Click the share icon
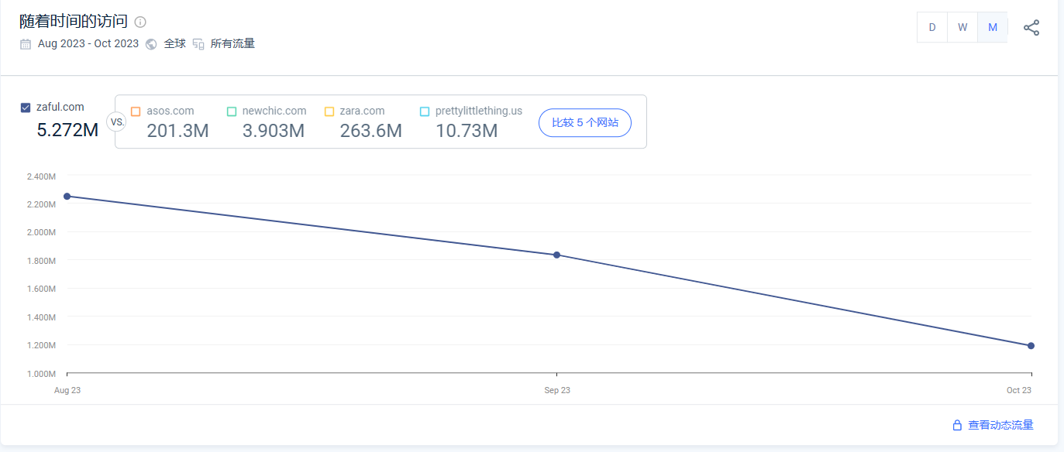Viewport: 1064px width, 452px height. point(1031,28)
